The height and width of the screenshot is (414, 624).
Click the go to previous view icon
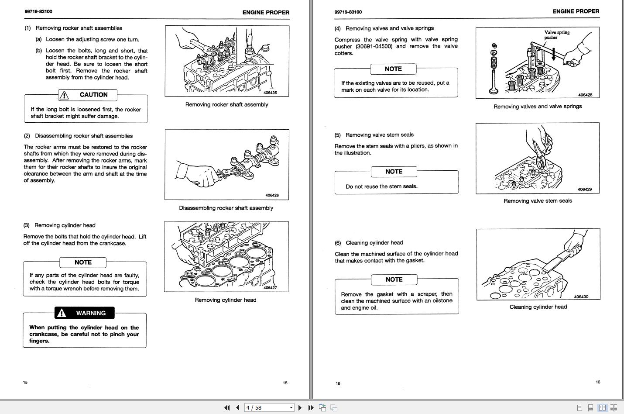[x=322, y=407]
